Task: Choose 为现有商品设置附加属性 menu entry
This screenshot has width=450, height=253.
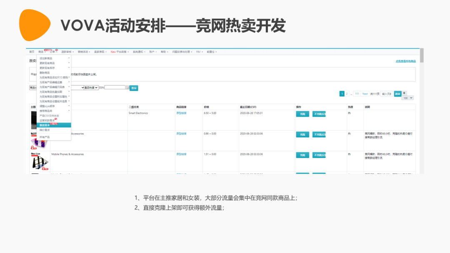Action: click(x=54, y=97)
